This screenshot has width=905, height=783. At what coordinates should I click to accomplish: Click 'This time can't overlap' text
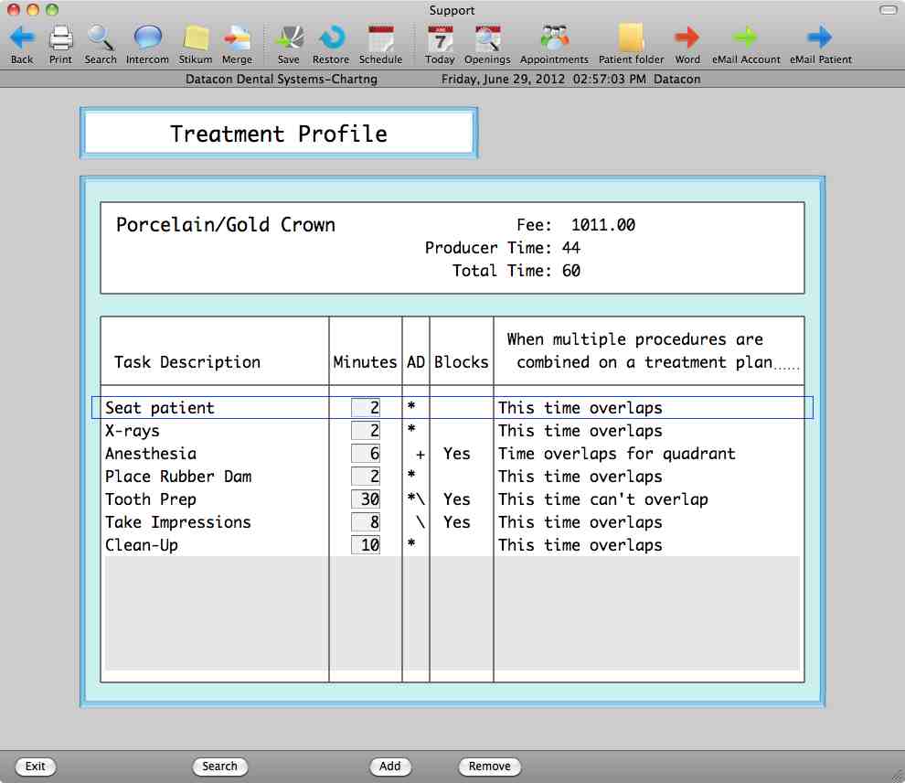point(603,499)
